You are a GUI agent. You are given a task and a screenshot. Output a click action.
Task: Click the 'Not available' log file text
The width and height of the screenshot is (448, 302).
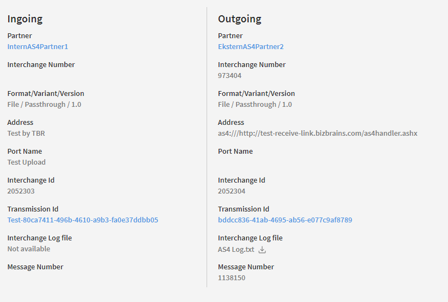29,249
